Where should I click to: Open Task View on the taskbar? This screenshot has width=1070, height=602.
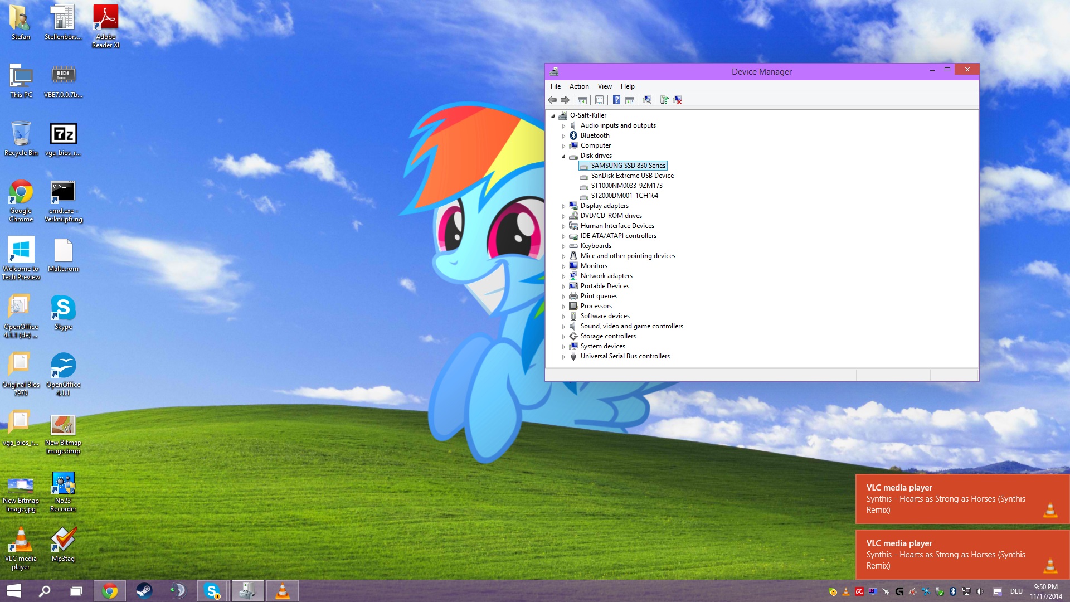(x=76, y=591)
